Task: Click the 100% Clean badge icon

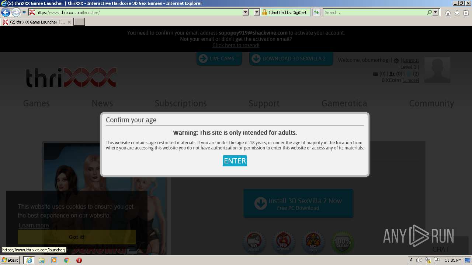Action: [342, 242]
